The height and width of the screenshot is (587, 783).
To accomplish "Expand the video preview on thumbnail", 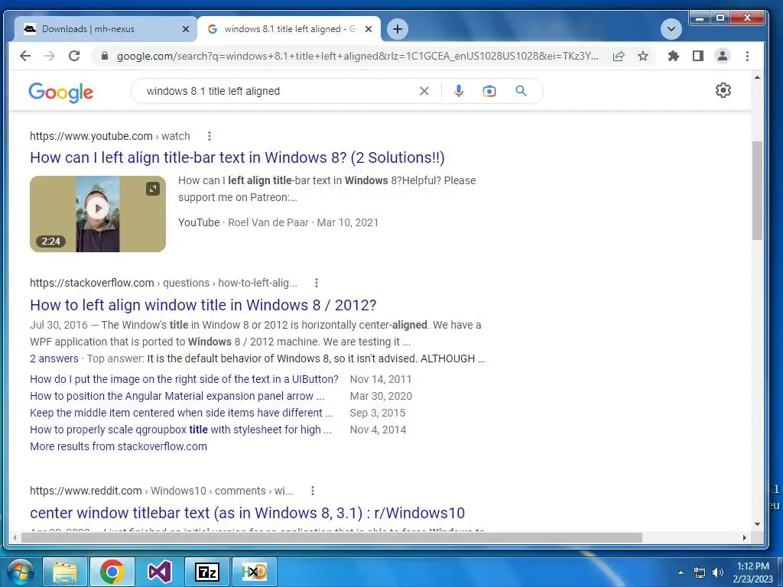I will (x=153, y=189).
